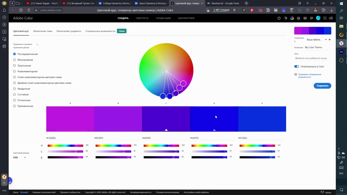Screen dimensions: 347x195
Task: Open the СМОТРЕТЬ menu item
Action: pos(142,18)
